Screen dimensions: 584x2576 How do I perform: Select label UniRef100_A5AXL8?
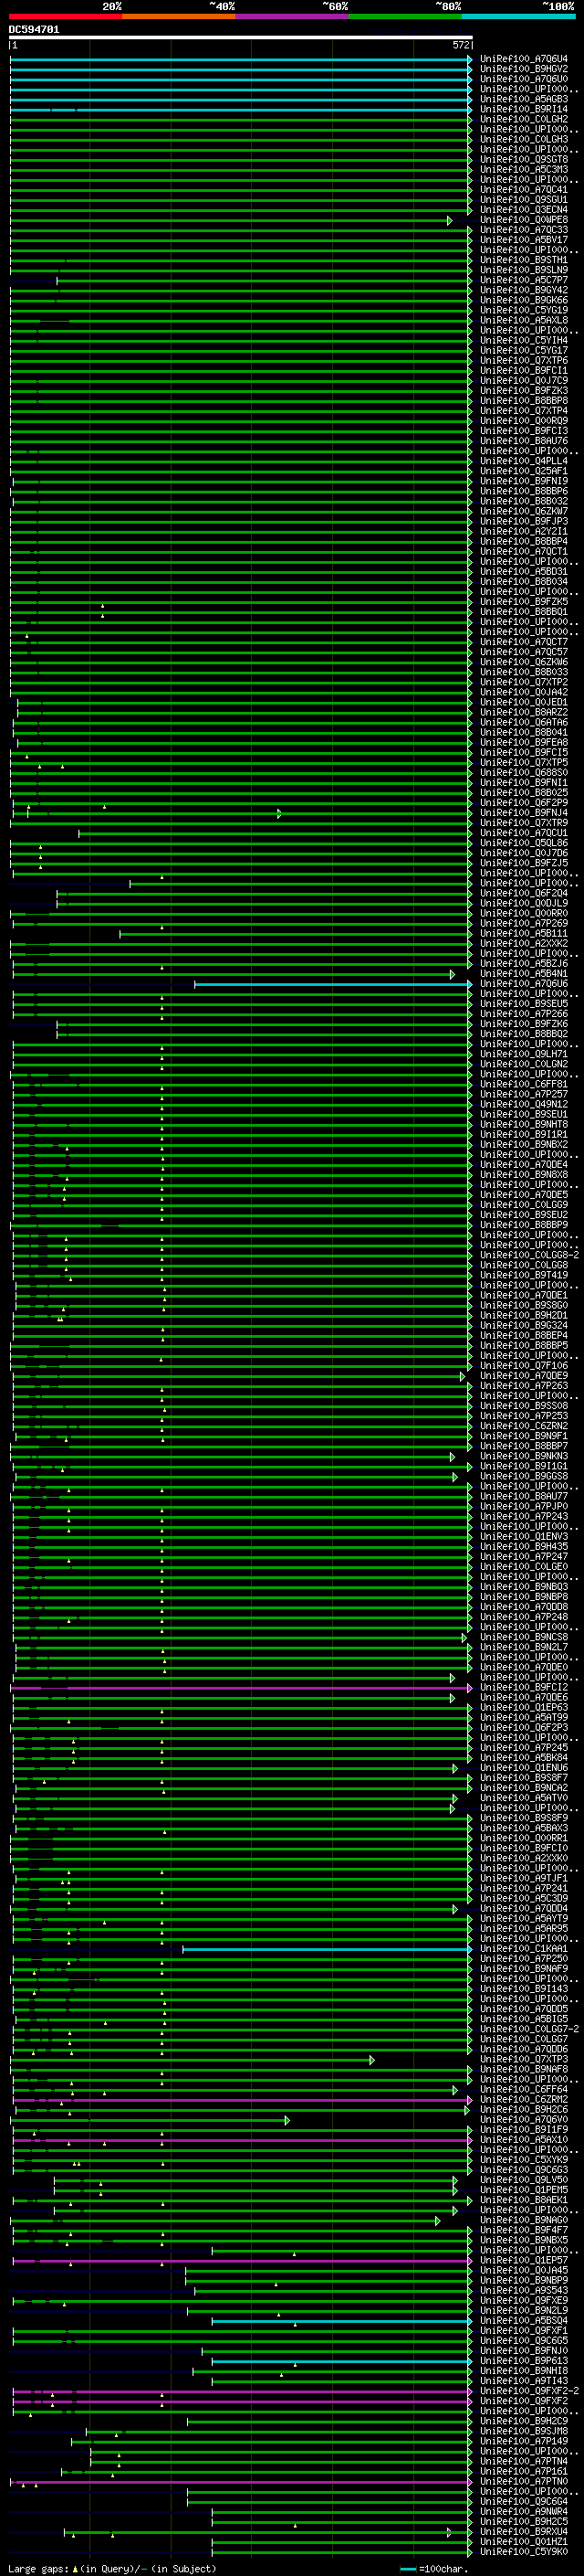tap(524, 320)
